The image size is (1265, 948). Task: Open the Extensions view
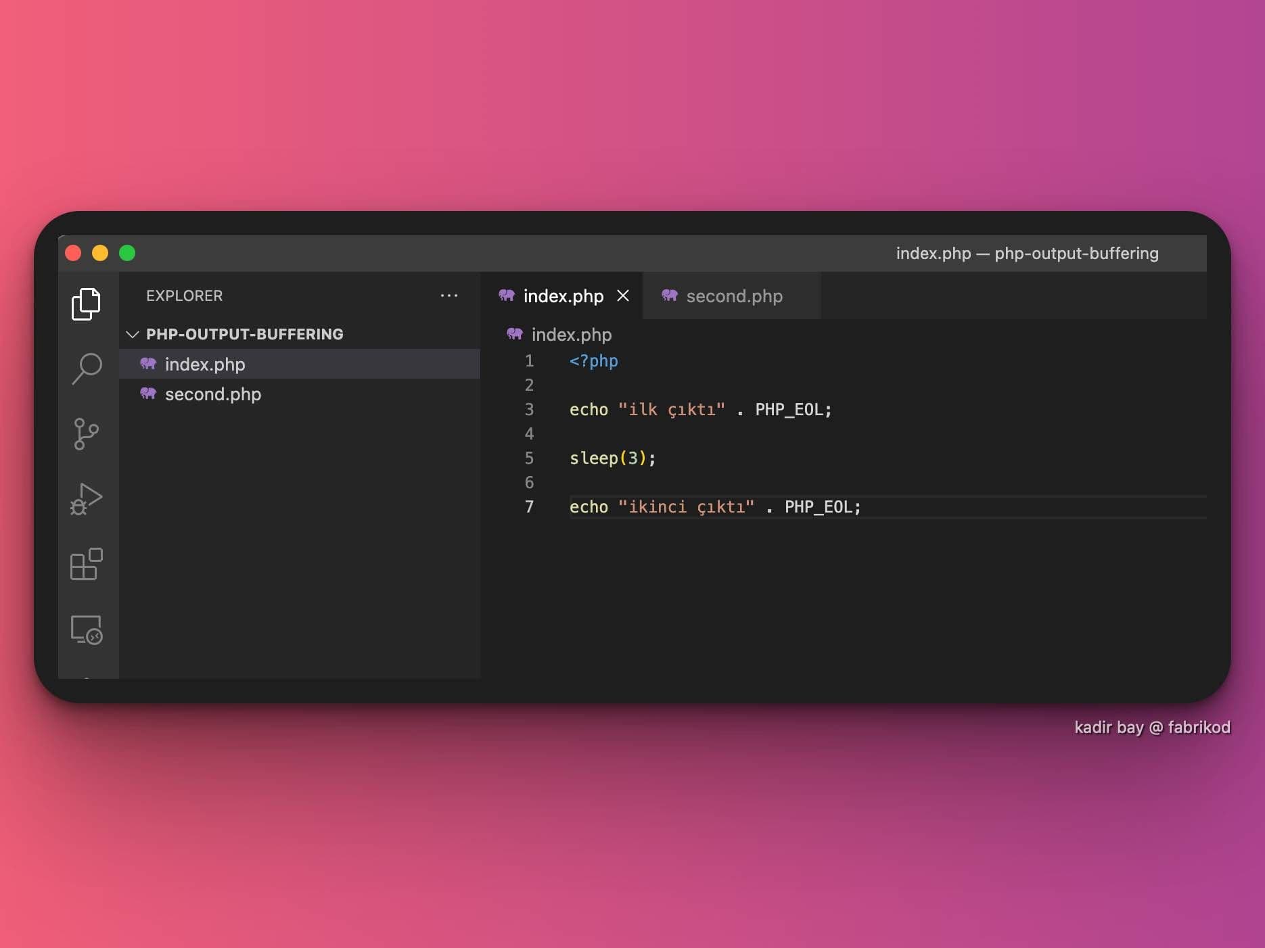(x=86, y=564)
